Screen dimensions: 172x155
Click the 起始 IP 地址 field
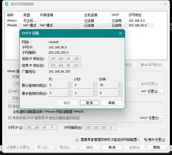(65, 59)
